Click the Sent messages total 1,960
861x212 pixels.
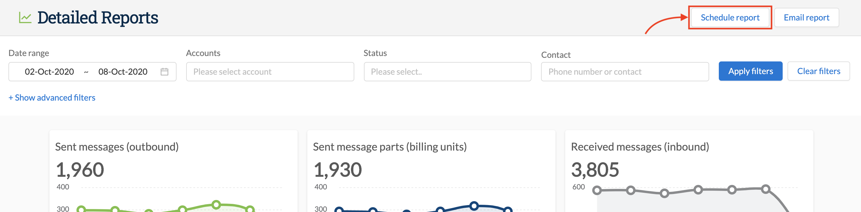click(80, 170)
